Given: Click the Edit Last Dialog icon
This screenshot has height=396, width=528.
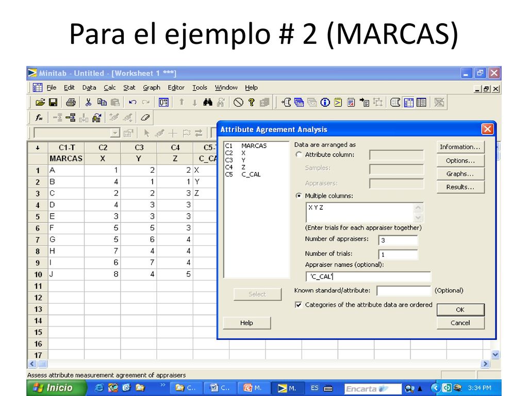Looking at the screenshot, I should pyautogui.click(x=163, y=102).
